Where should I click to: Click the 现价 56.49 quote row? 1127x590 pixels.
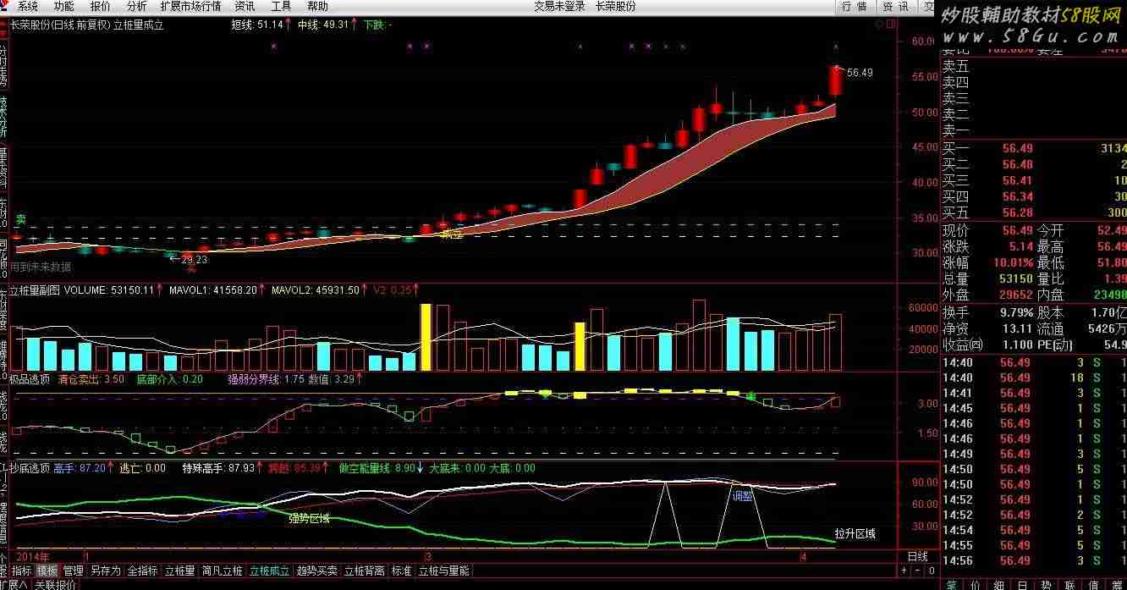987,230
